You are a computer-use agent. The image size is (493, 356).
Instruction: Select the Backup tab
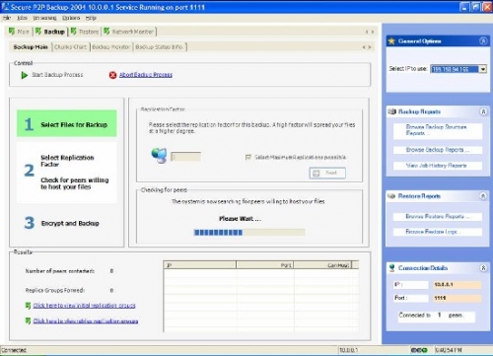point(50,32)
